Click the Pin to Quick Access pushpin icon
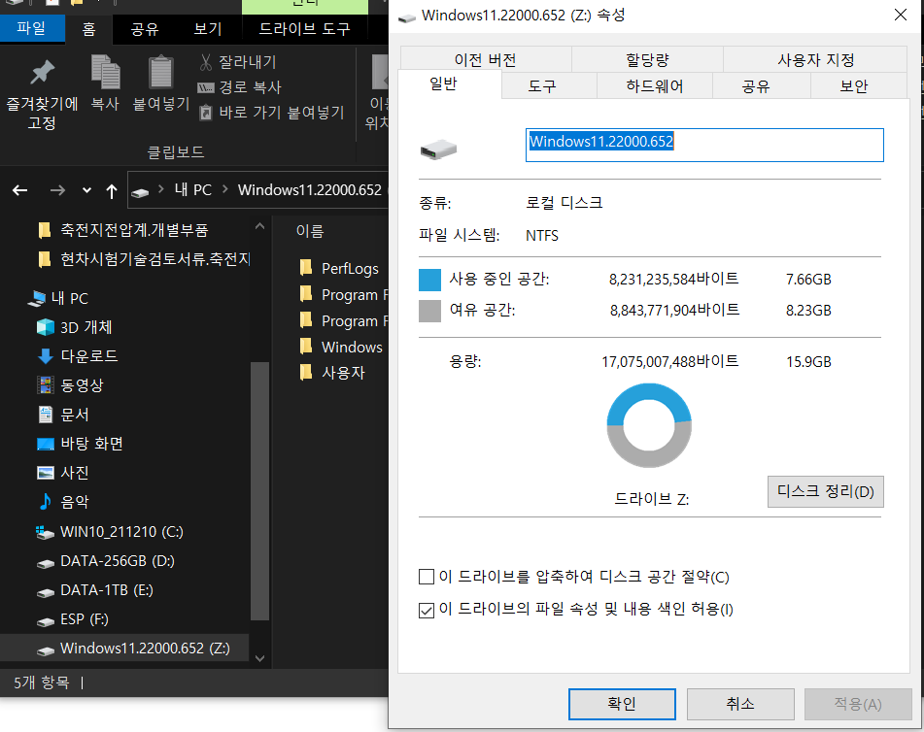 (x=42, y=73)
